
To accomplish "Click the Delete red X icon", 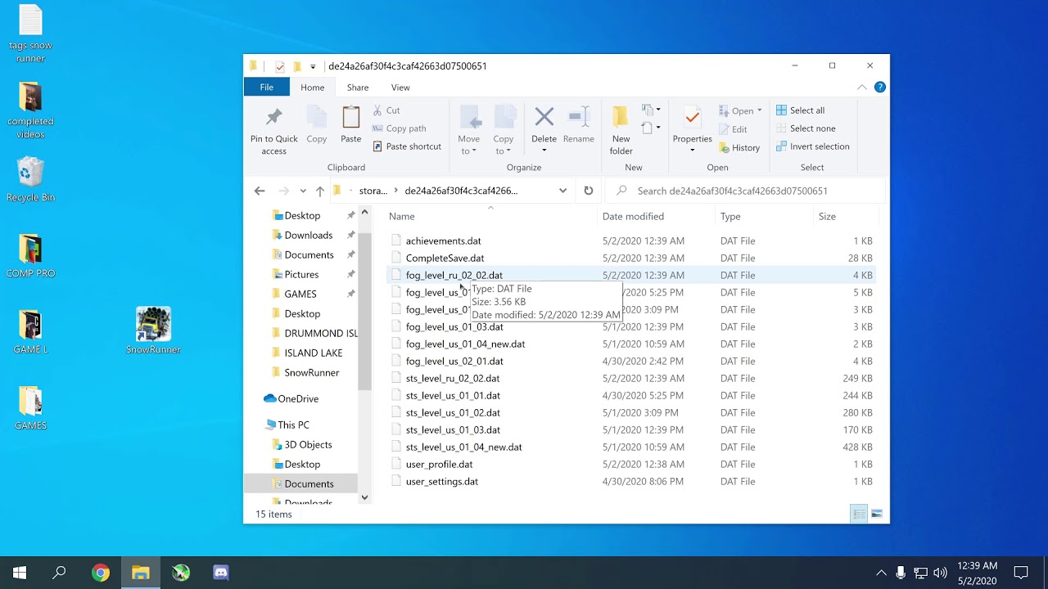I will click(544, 117).
